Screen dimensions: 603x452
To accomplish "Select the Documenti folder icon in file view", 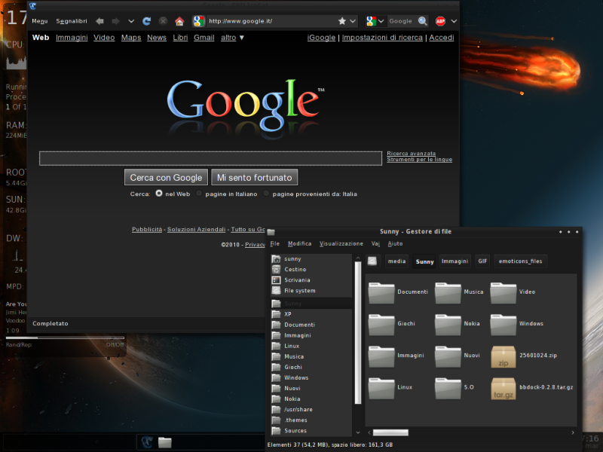I will pos(381,293).
